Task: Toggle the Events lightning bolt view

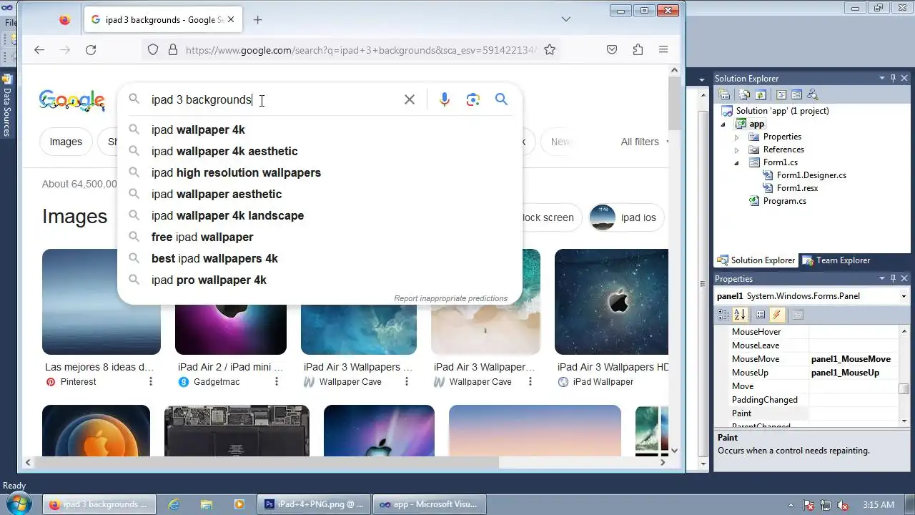Action: 777,315
